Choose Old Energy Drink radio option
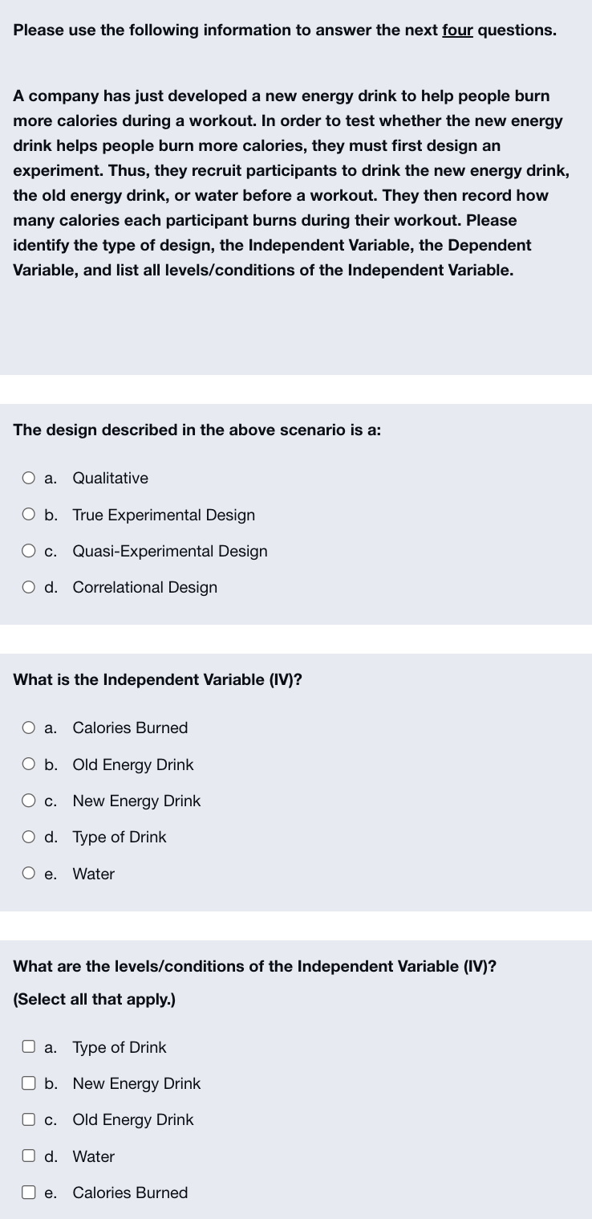 point(29,764)
